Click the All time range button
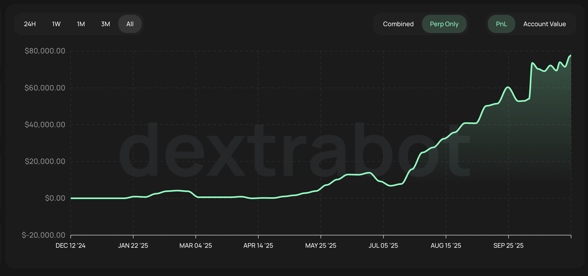588x276 pixels. [130, 24]
